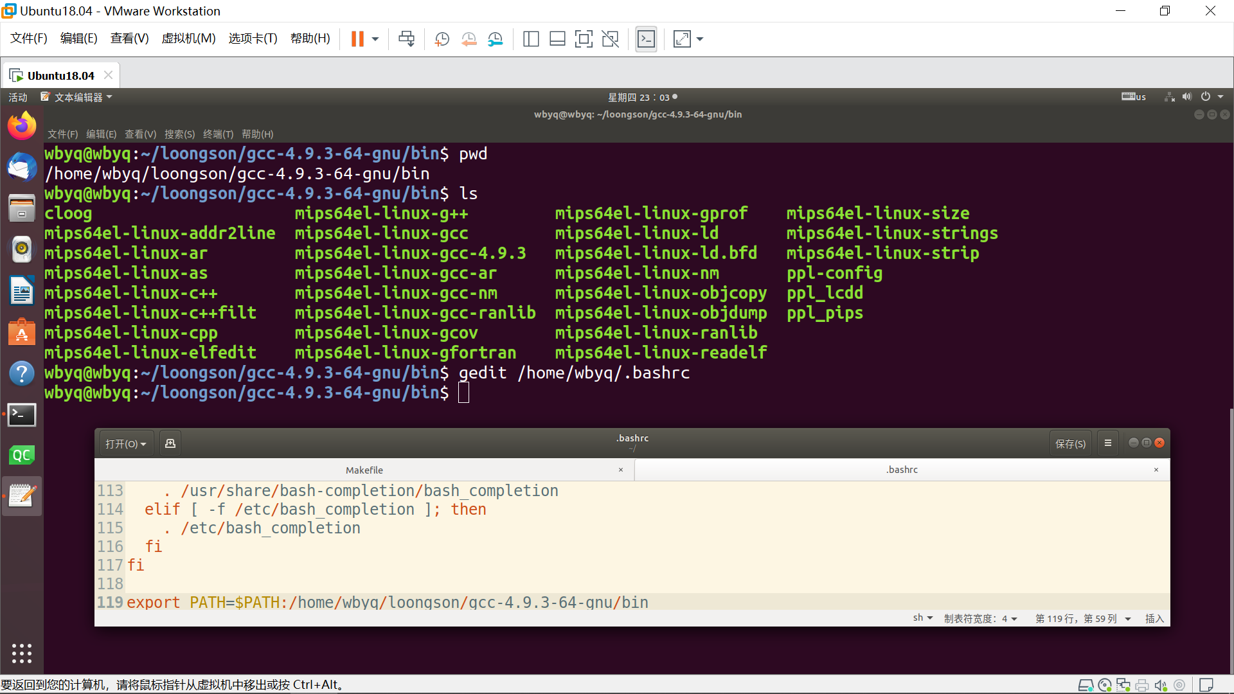Enter VMware full screen mode icon

click(584, 39)
